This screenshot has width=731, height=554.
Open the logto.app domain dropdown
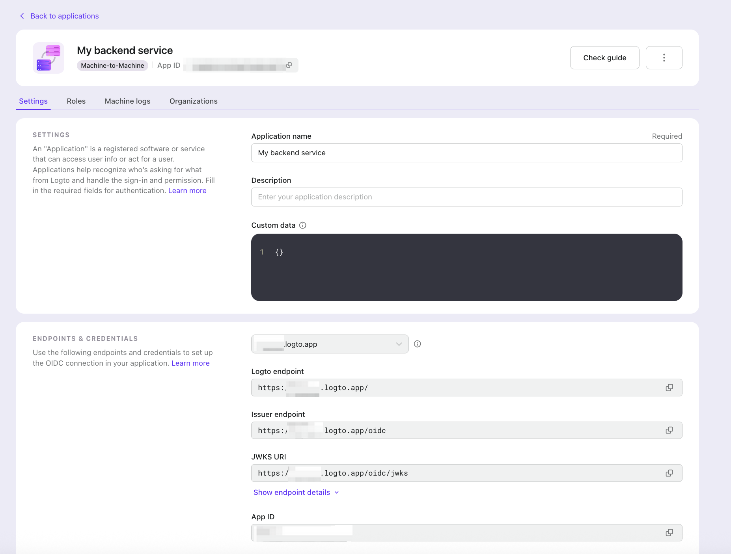tap(330, 344)
